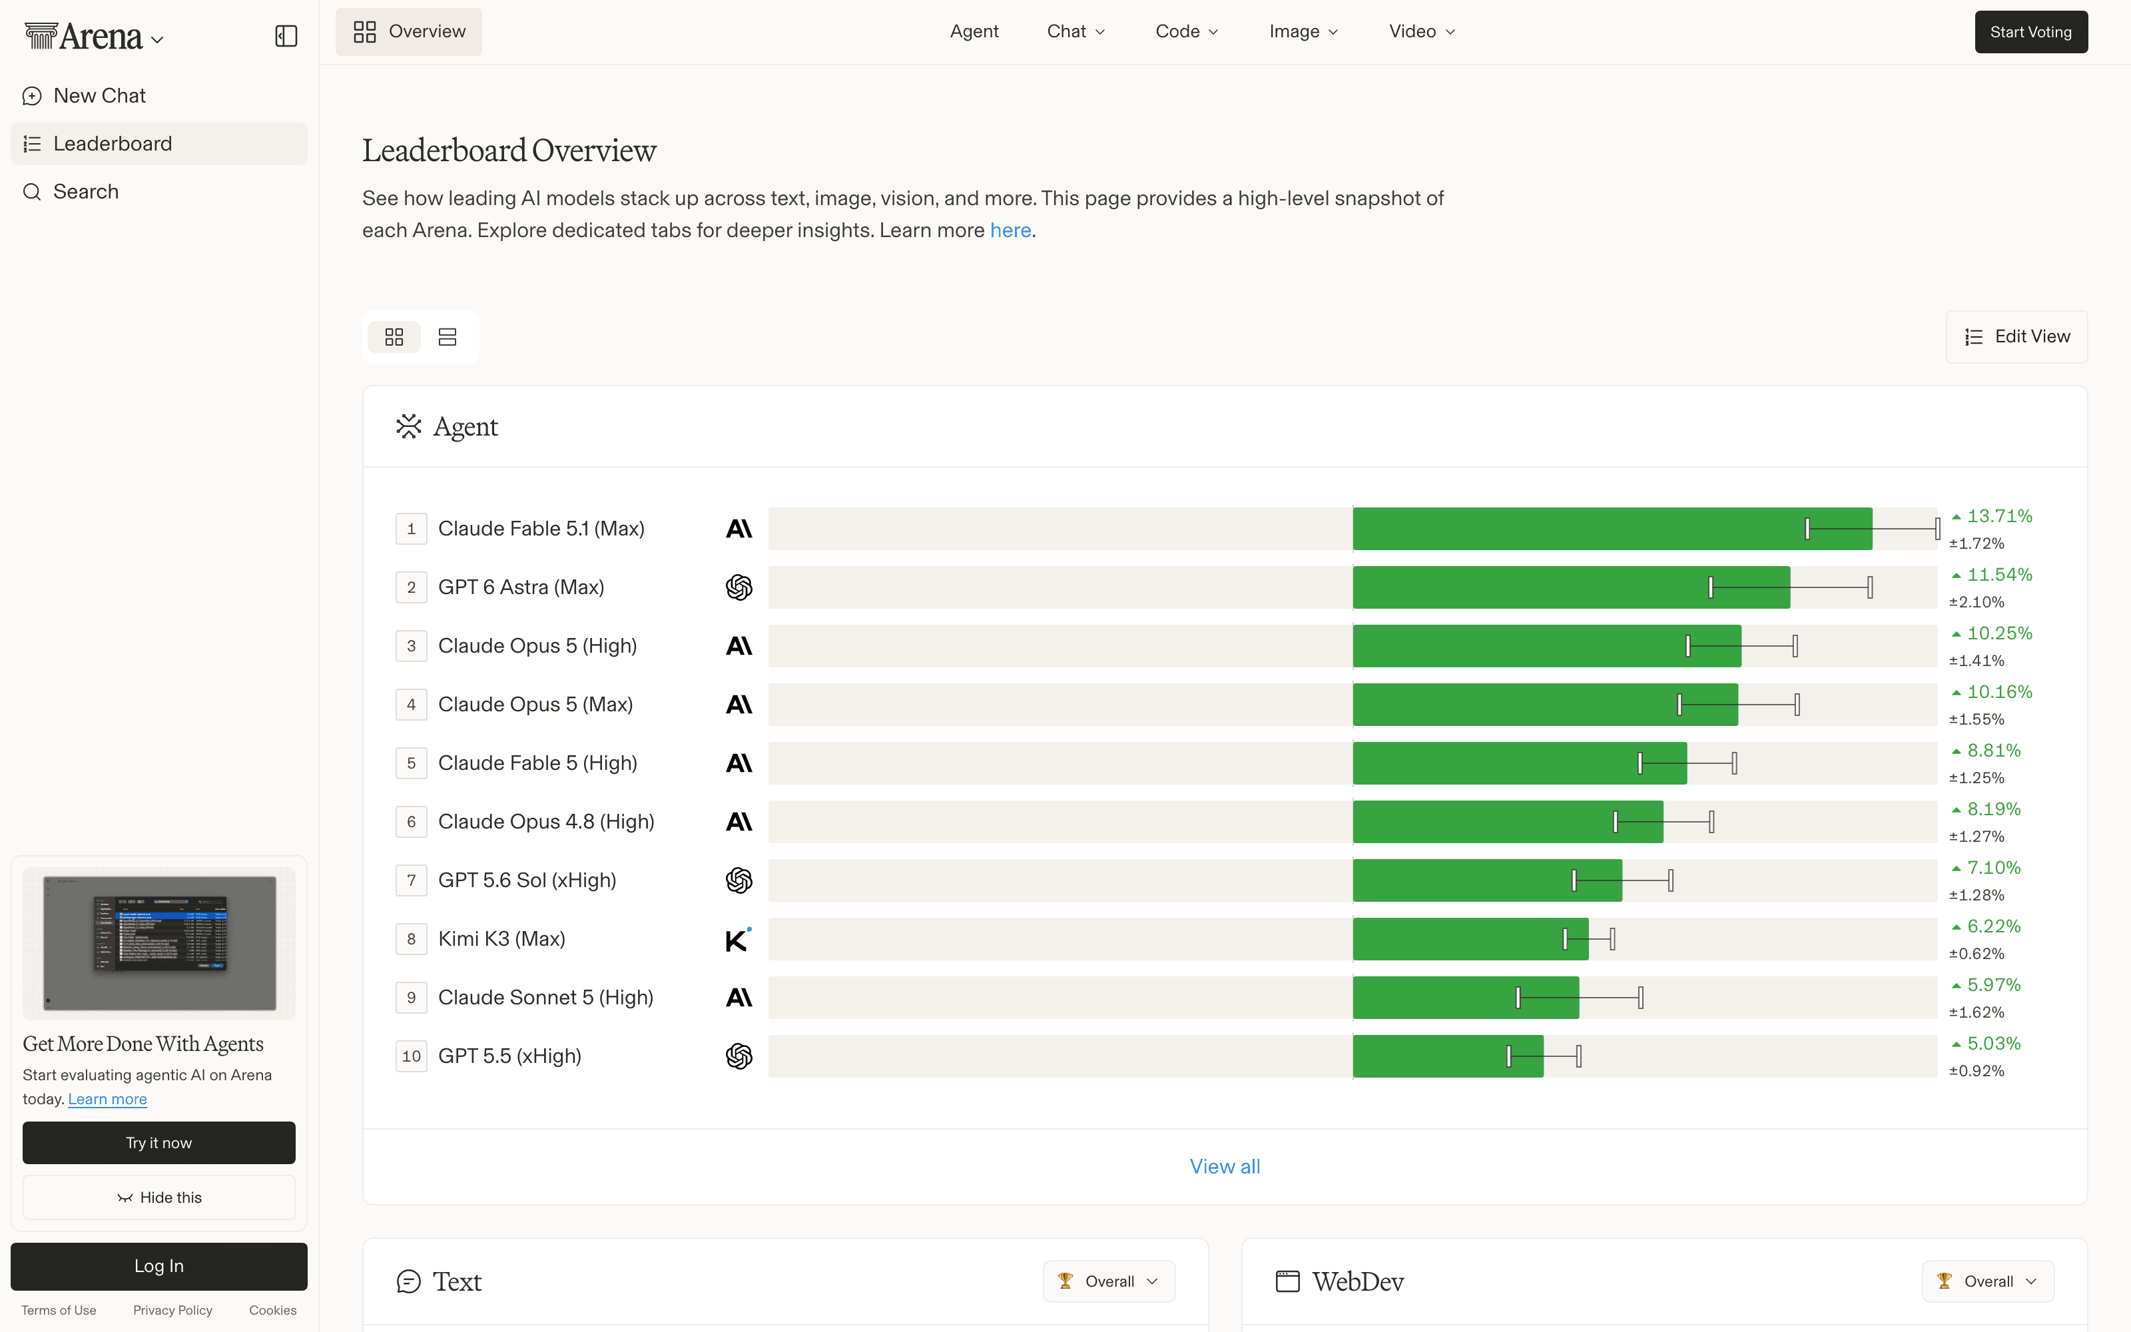Click the 11.54% score value
This screenshot has height=1332, width=2131.
coord(2000,574)
